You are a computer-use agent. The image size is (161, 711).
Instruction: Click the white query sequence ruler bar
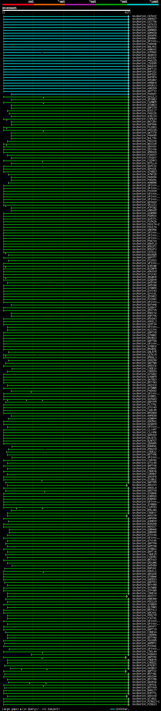[x=66, y=11]
